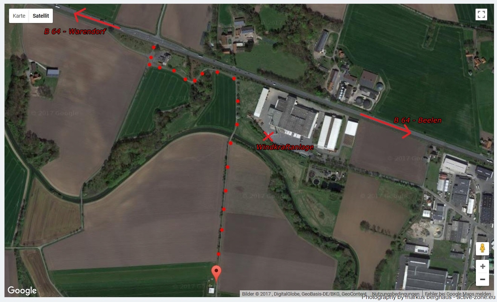
Task: Click the Windkraftanlage label
Action: 285,147
